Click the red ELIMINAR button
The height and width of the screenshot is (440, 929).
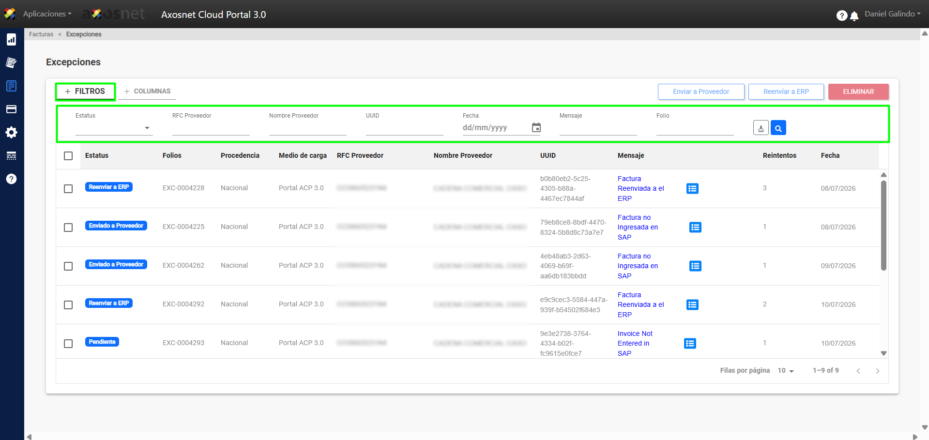point(858,91)
